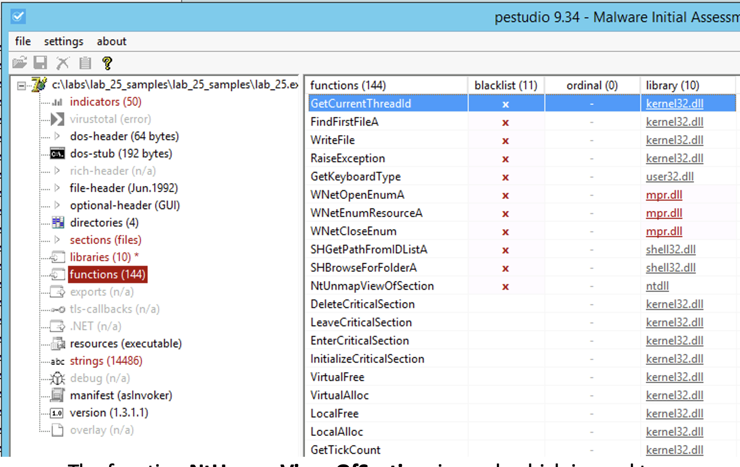
Task: Click the strings abc icon
Action: coord(58,361)
